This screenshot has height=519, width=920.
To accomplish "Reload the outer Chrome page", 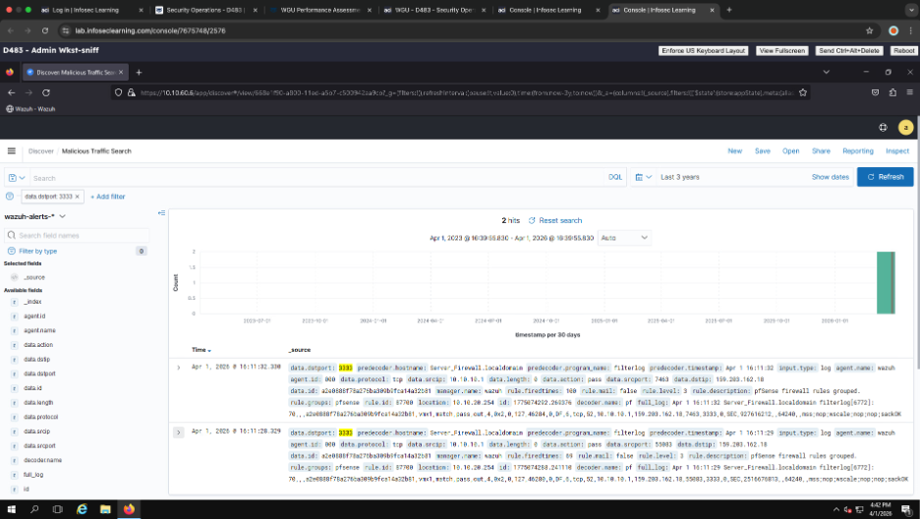I will (x=45, y=30).
